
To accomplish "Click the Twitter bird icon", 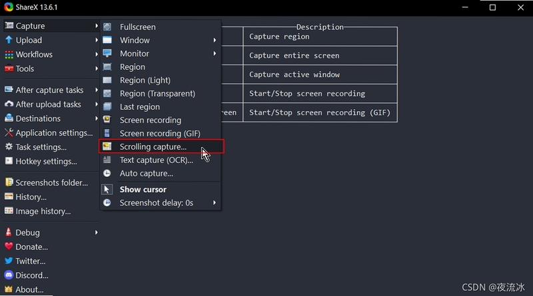I will click(9, 261).
